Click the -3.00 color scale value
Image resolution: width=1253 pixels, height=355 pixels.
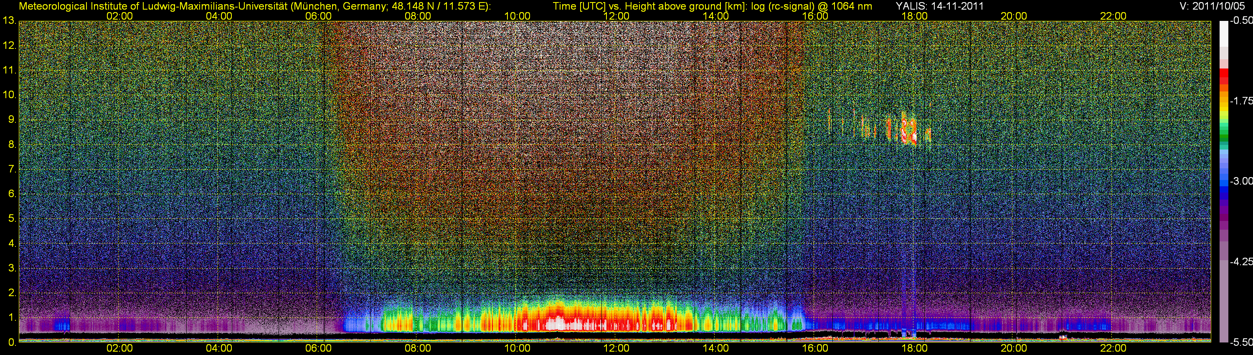click(1241, 181)
